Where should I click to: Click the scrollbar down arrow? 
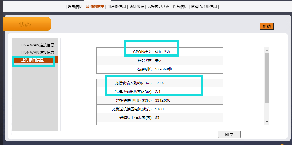tap(267, 122)
